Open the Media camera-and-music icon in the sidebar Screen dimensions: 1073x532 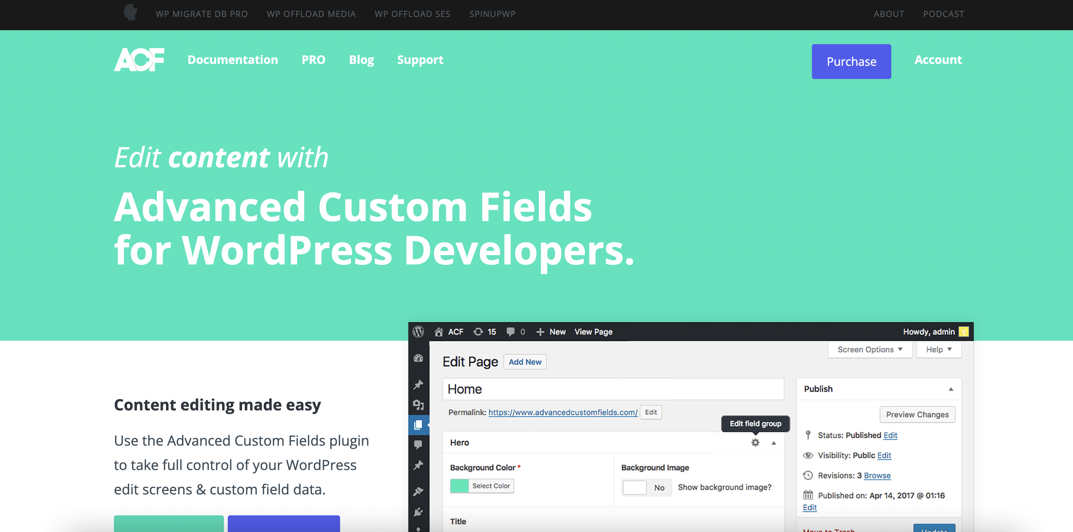click(x=418, y=405)
